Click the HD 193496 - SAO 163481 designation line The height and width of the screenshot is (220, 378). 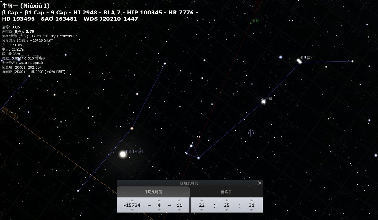[70, 19]
